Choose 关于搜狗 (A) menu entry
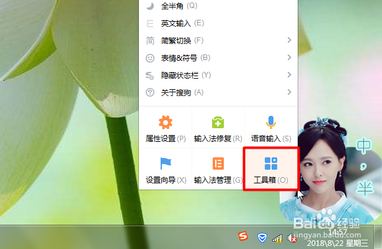The image size is (382, 249). tap(218, 92)
